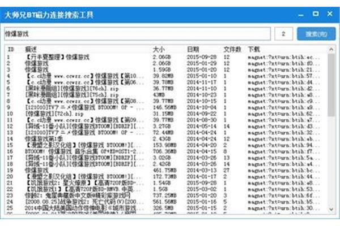Click the scrollbar down arrow of results list
This screenshot has height=226, width=340.
point(331,209)
